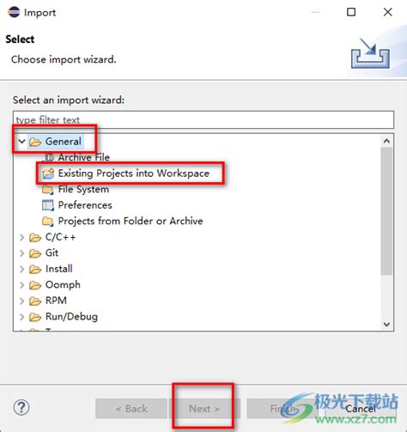Click Projects from Folder or Archive icon
This screenshot has height=432, width=407.
click(x=48, y=222)
